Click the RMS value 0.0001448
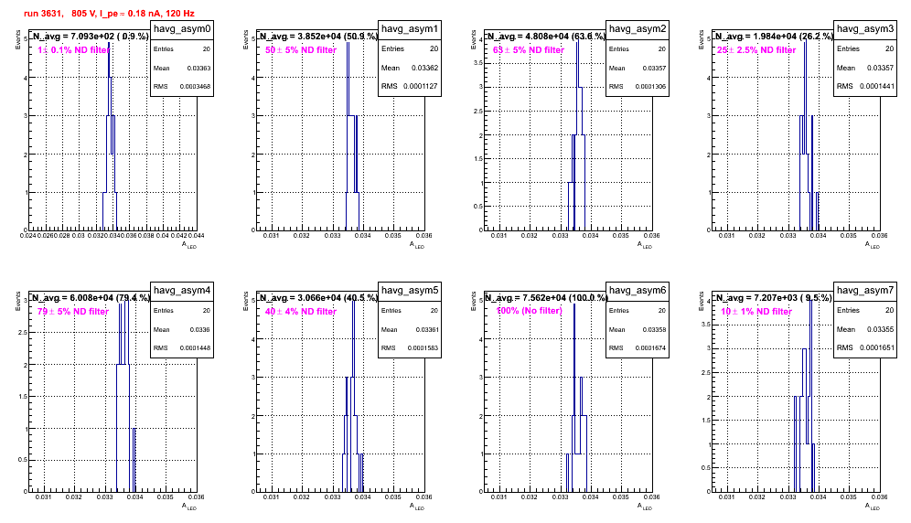911x523 pixels. [195, 348]
